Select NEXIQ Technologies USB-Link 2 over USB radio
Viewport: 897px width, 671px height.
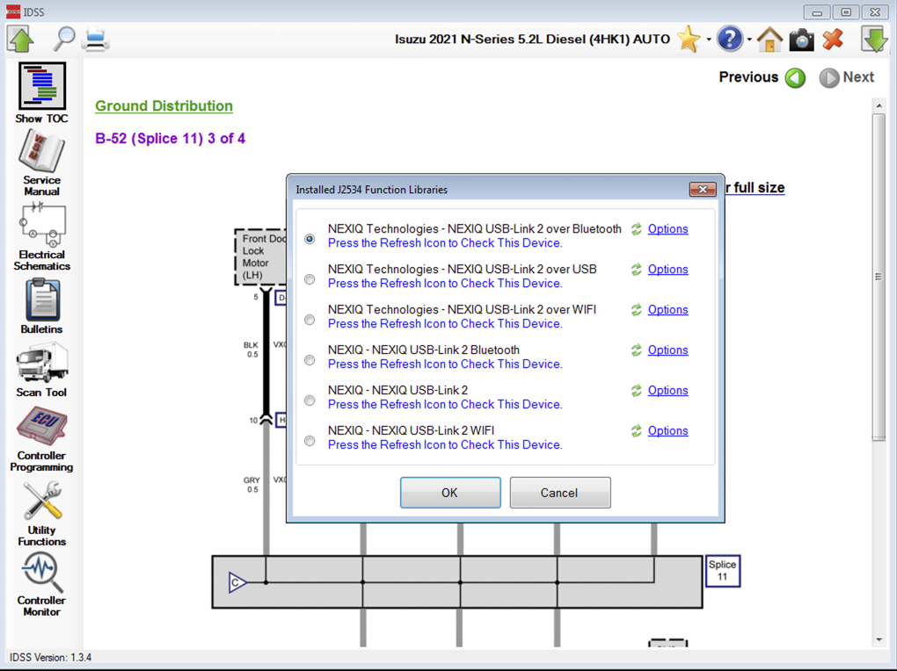coord(310,279)
